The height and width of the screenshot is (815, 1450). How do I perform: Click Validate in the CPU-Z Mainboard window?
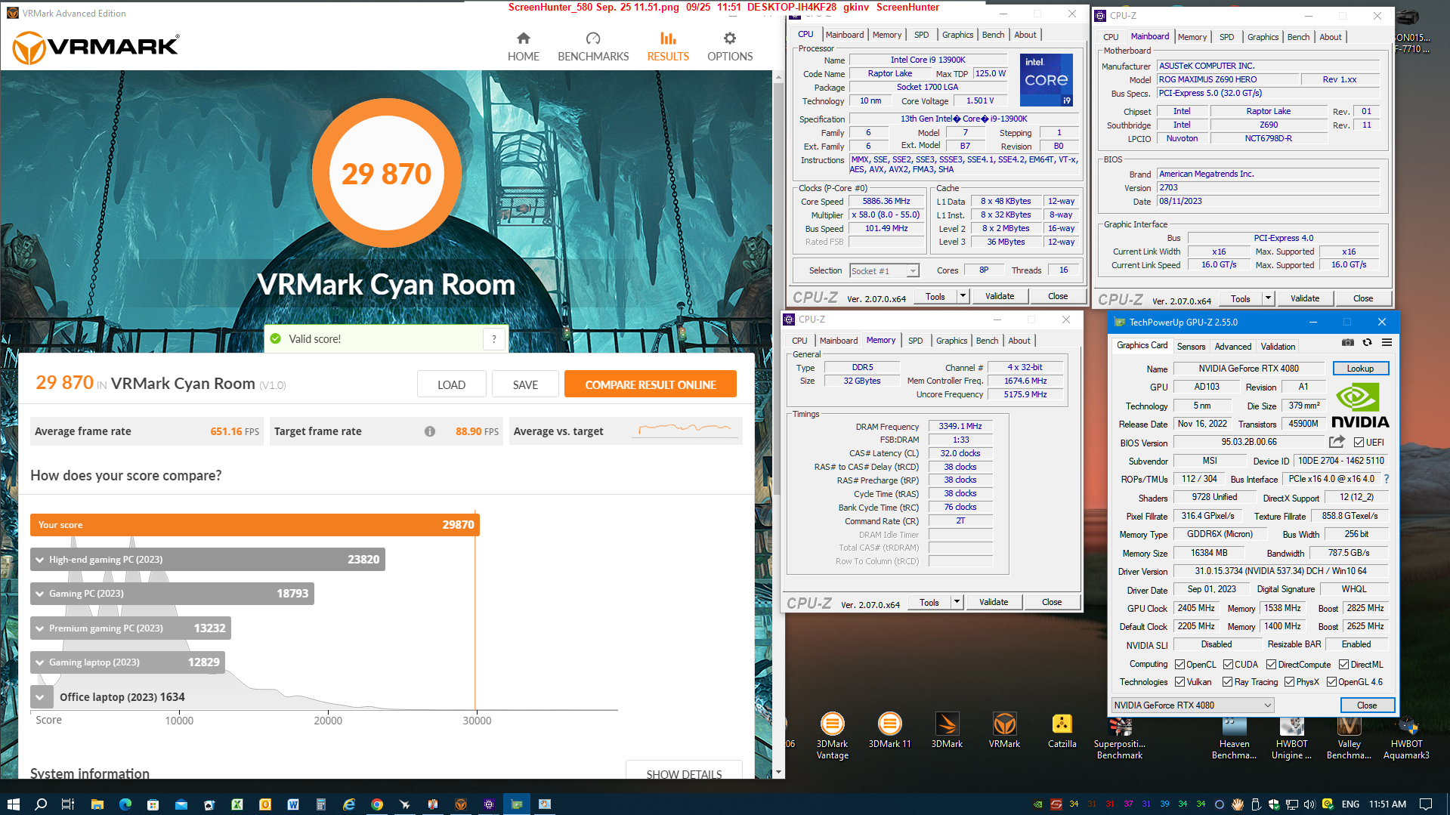1304,298
